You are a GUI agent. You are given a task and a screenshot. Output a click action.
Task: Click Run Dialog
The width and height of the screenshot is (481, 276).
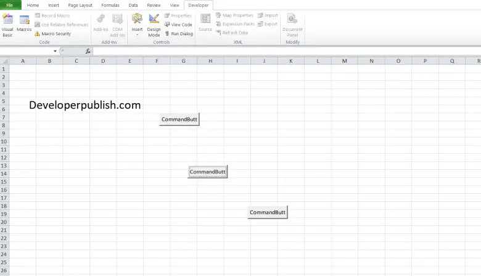[x=179, y=33]
